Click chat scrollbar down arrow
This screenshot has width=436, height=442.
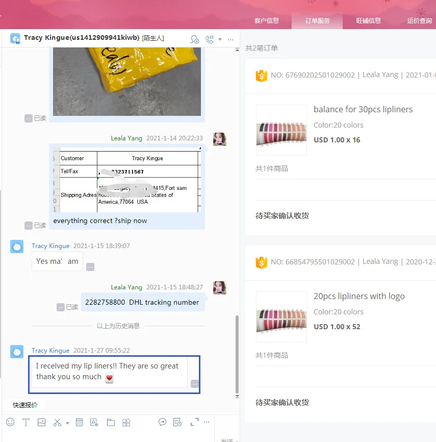(x=237, y=396)
